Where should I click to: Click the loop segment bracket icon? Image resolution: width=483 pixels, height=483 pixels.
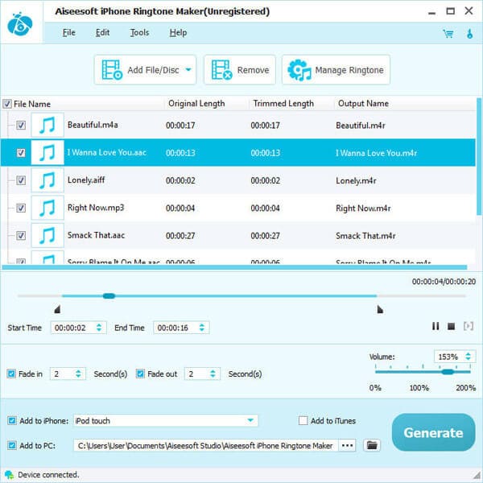tap(469, 326)
